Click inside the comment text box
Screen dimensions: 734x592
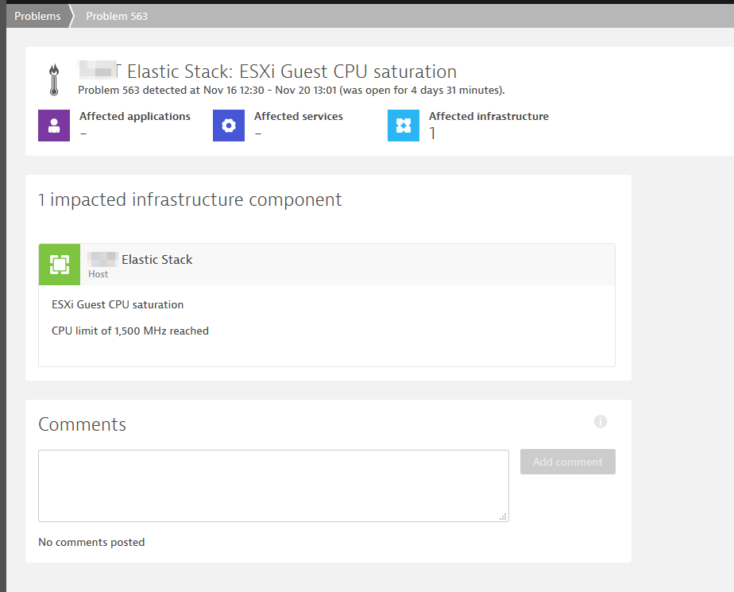(273, 486)
